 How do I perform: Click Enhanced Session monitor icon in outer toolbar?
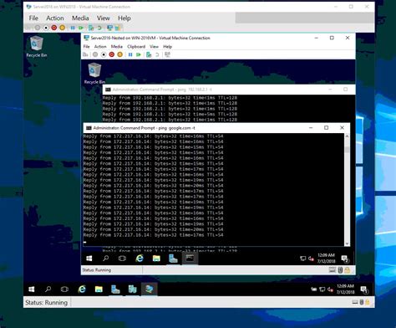coord(109,28)
